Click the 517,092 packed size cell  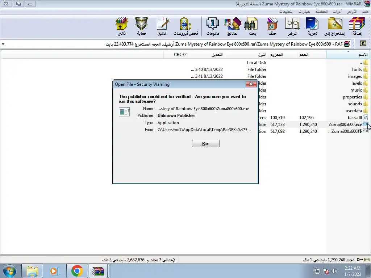[x=278, y=131]
